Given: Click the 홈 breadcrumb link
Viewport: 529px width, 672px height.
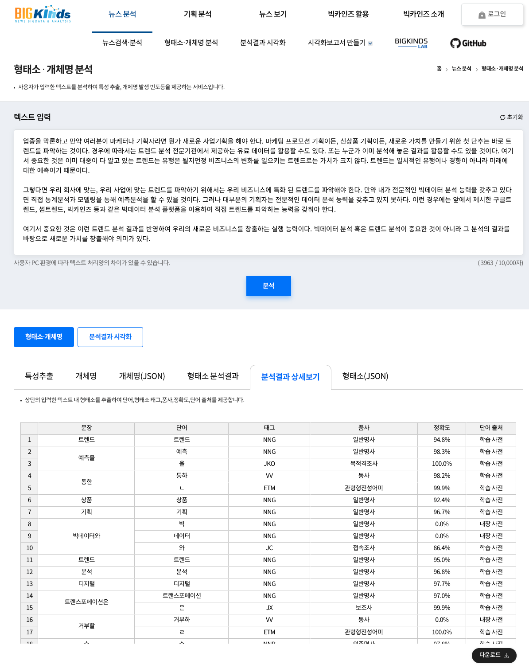Looking at the screenshot, I should coord(439,69).
